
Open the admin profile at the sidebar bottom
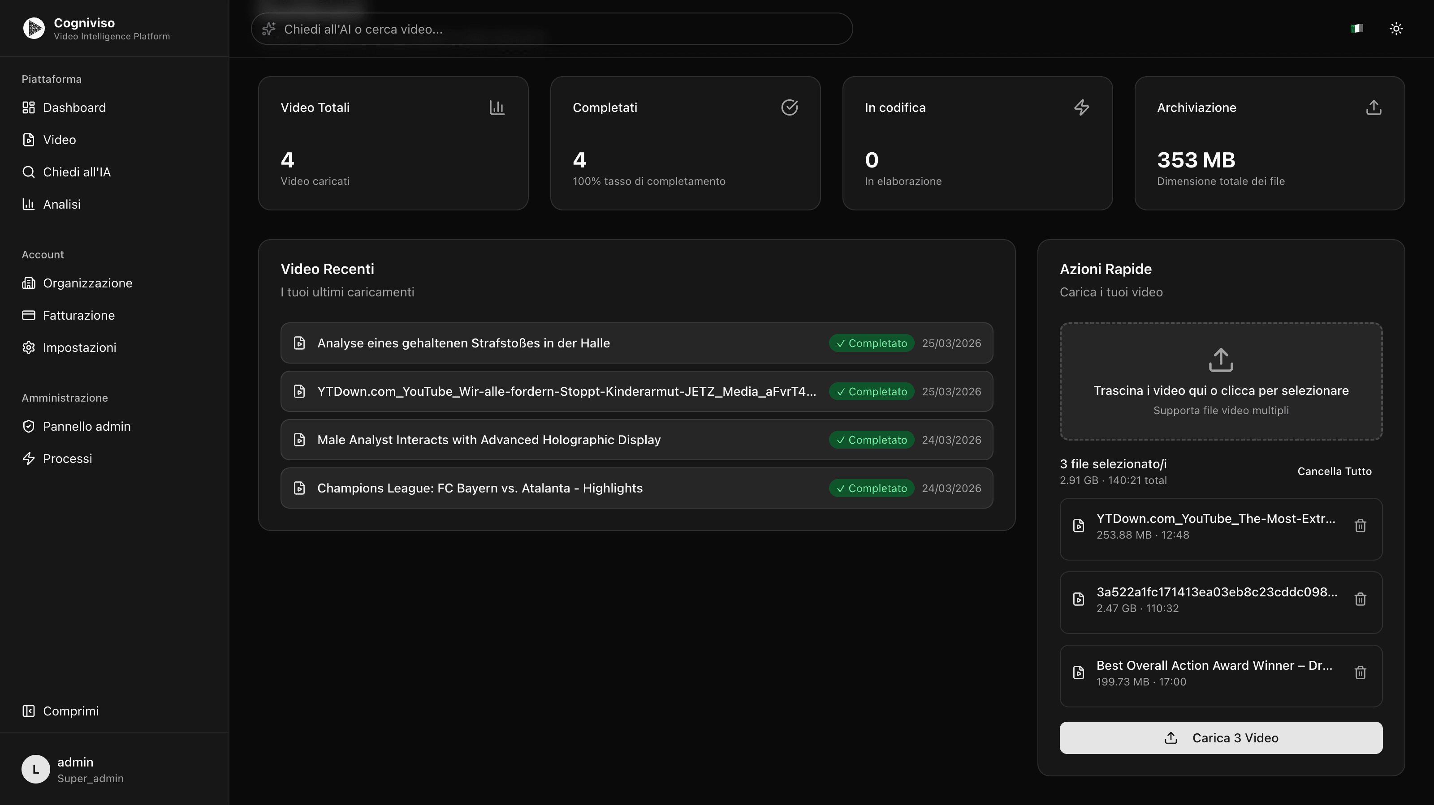pos(73,769)
